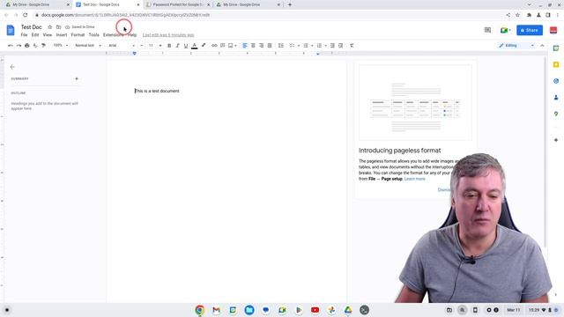
Task: Run spelling and grammar check icon
Action: [x=35, y=46]
